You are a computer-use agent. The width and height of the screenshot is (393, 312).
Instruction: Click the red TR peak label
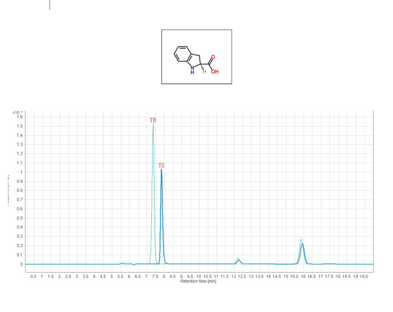click(x=153, y=120)
